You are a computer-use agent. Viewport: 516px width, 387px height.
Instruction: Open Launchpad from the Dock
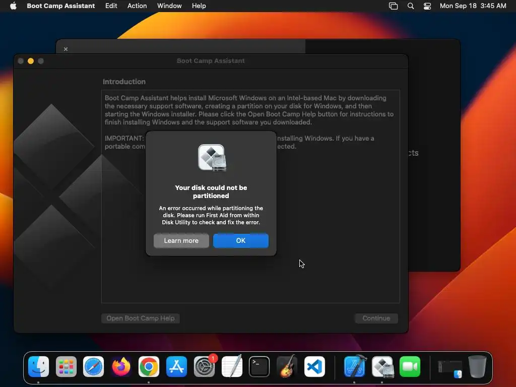point(66,367)
